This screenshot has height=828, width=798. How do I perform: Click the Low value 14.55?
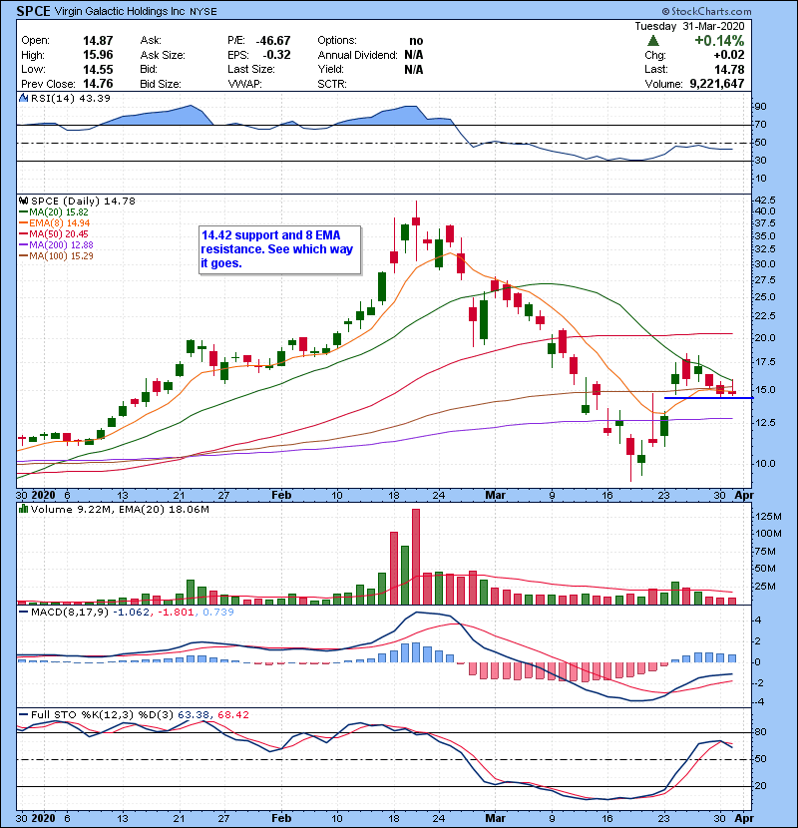point(98,69)
